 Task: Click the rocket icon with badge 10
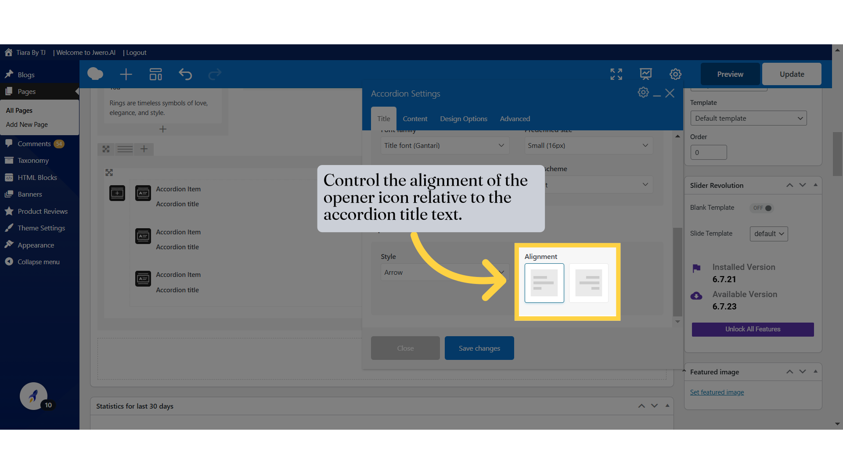33,396
